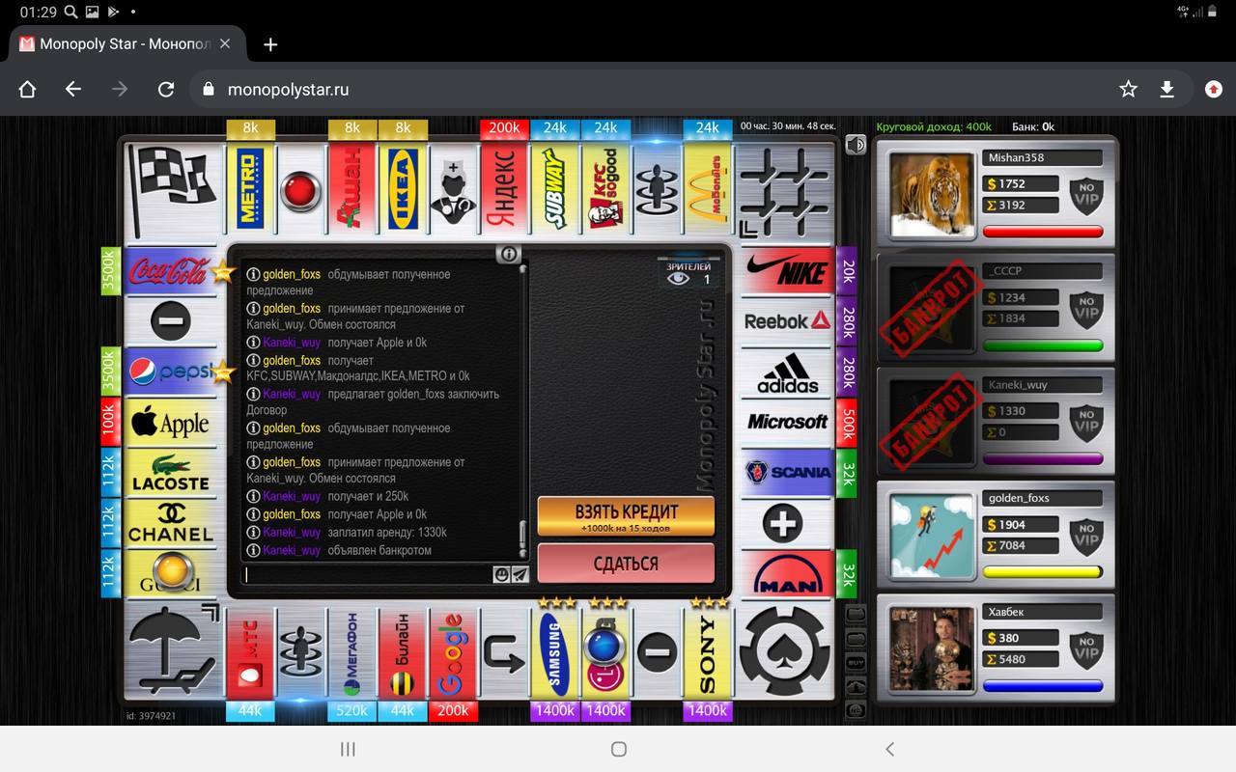Click the checkered flag start square
This screenshot has height=772, width=1236.
[174, 190]
